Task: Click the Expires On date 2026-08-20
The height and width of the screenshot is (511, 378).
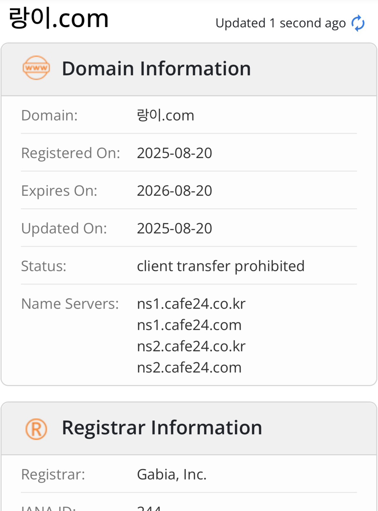Action: 174,191
